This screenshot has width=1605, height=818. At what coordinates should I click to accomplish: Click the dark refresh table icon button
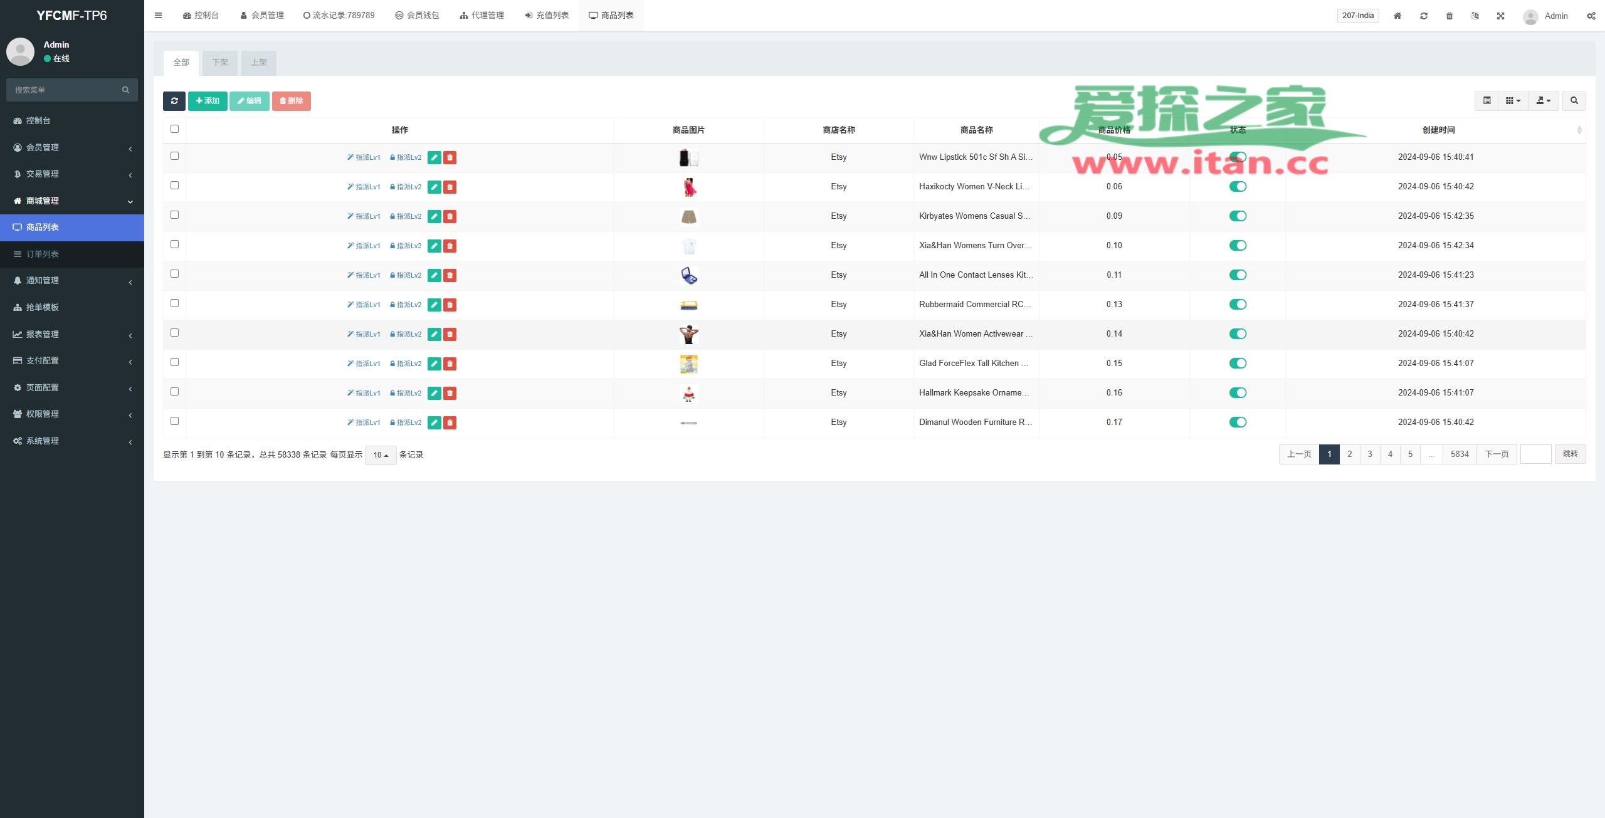(174, 101)
